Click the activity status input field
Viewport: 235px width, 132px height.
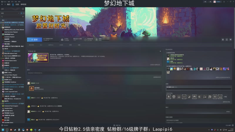[x=94, y=73]
